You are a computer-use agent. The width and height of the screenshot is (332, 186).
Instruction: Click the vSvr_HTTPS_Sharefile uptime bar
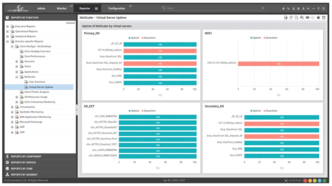click(x=158, y=123)
